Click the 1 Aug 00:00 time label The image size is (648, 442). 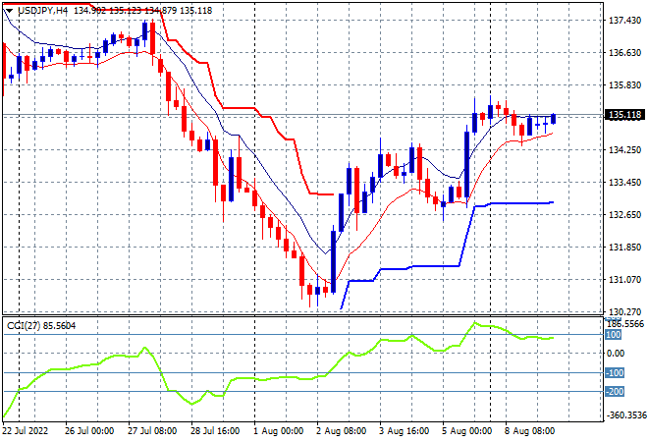(x=279, y=431)
